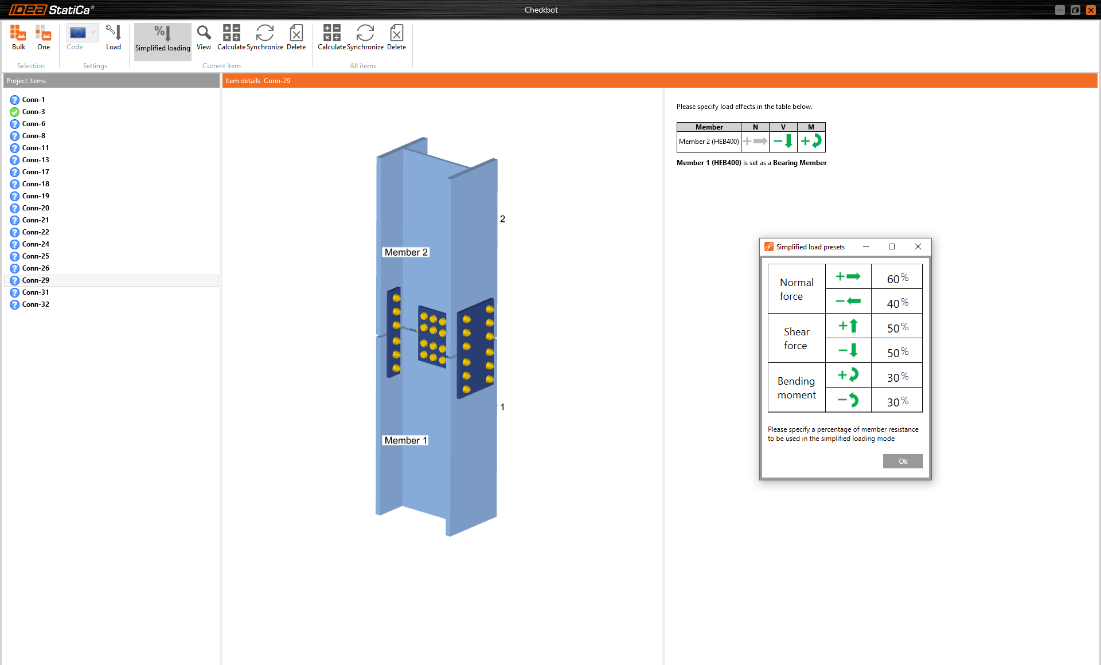Toggle normal force N for Member 2
Screen dimensions: 1101x665
pyautogui.click(x=755, y=141)
